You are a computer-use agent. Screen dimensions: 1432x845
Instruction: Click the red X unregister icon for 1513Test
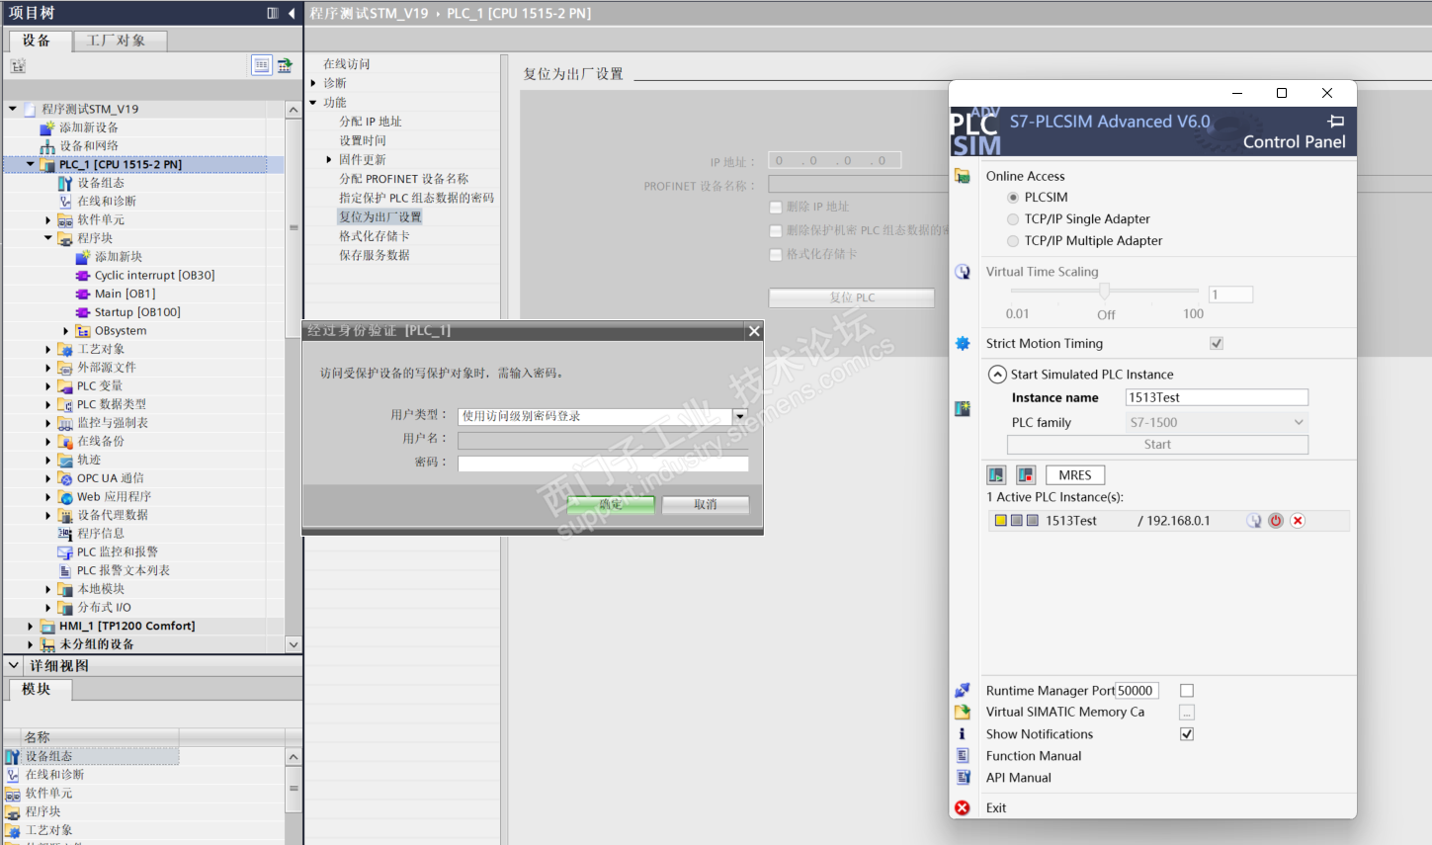click(x=1298, y=521)
